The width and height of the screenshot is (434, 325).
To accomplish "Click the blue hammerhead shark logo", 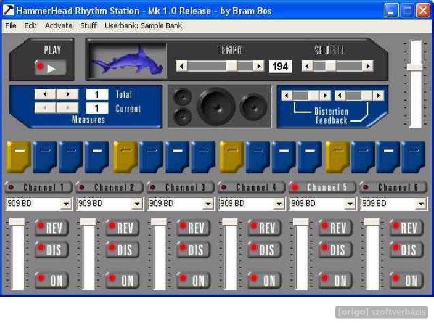I will (128, 61).
